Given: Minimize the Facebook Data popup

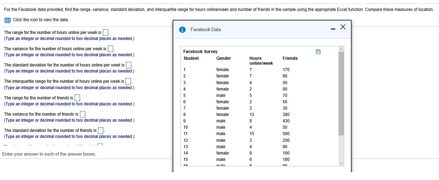Looking at the screenshot, I should [333, 29].
